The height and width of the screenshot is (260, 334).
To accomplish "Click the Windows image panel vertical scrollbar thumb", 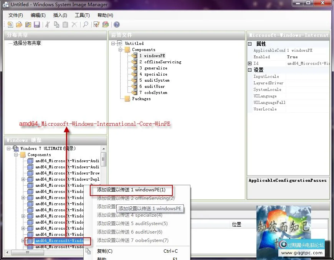I will (103, 158).
